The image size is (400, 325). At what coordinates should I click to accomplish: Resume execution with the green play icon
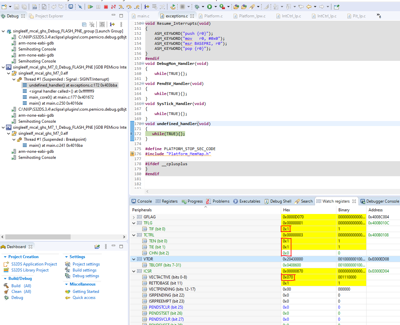pos(90,7)
